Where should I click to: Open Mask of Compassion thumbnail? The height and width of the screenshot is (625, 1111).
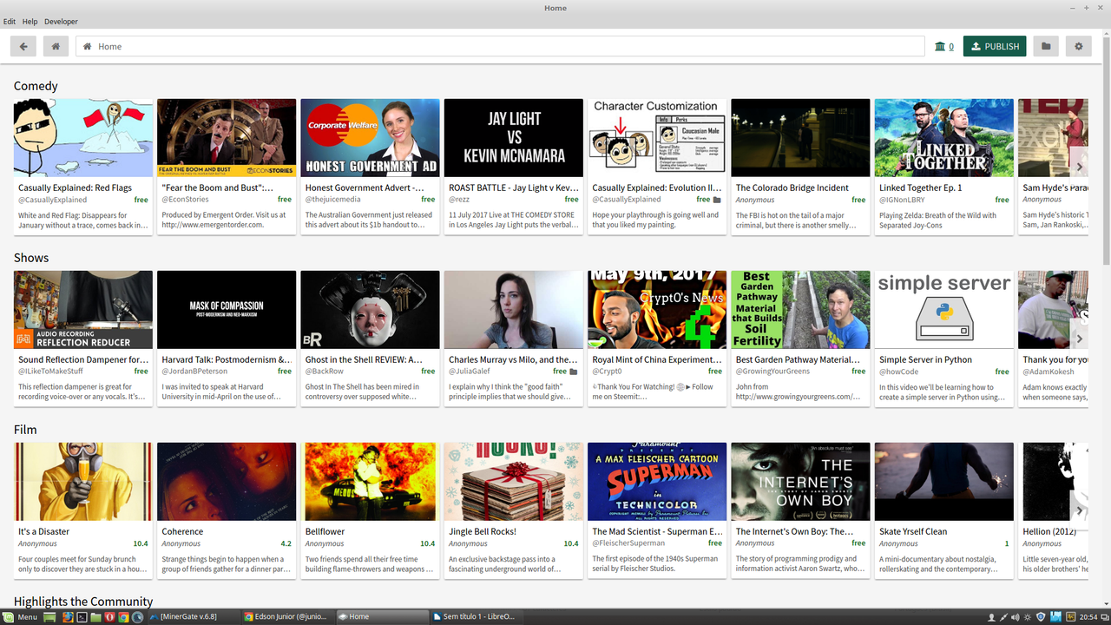(x=227, y=310)
